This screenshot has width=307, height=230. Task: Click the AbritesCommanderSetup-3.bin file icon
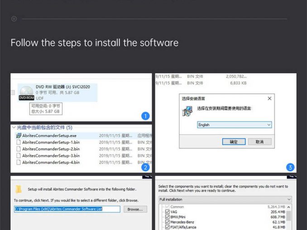tap(19, 155)
